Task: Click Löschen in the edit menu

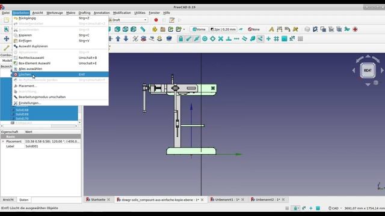Action: coord(60,74)
